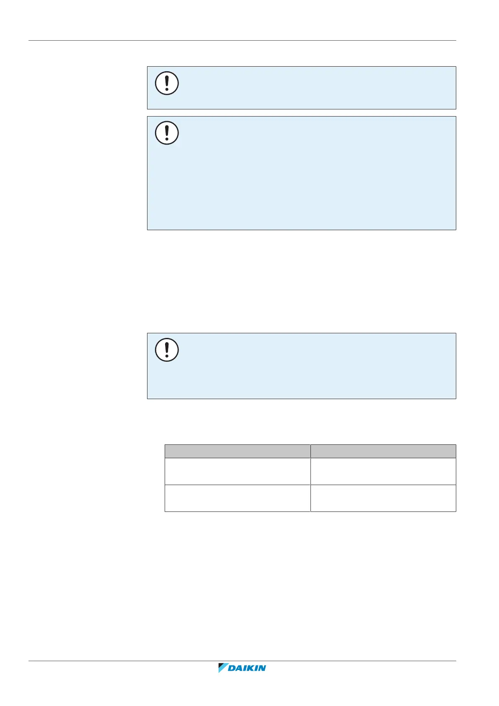Click the blank area between the table and the footer rule
The width and height of the screenshot is (499, 706).
(301, 587)
